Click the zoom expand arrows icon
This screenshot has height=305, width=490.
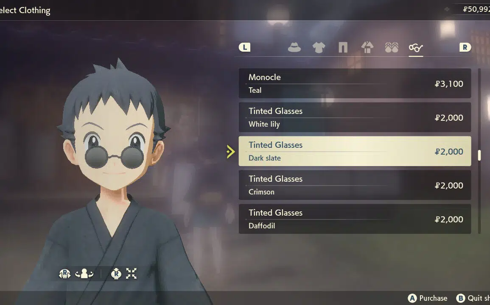click(x=131, y=274)
